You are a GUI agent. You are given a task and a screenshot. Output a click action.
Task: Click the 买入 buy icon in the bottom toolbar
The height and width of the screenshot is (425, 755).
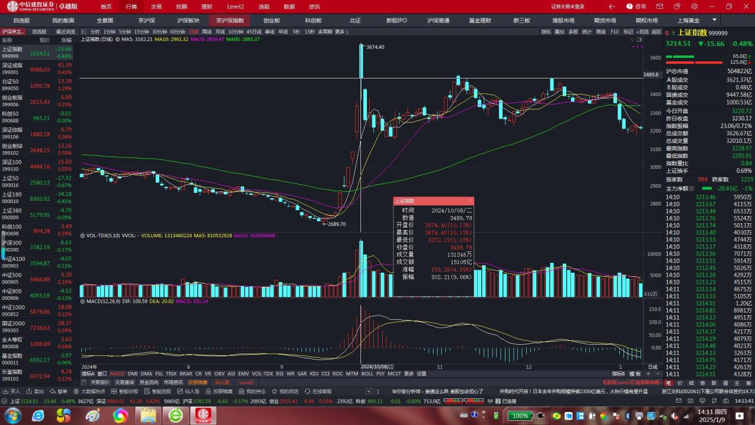11,391
